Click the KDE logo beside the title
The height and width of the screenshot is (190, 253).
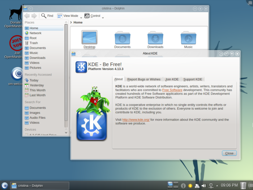click(x=81, y=67)
